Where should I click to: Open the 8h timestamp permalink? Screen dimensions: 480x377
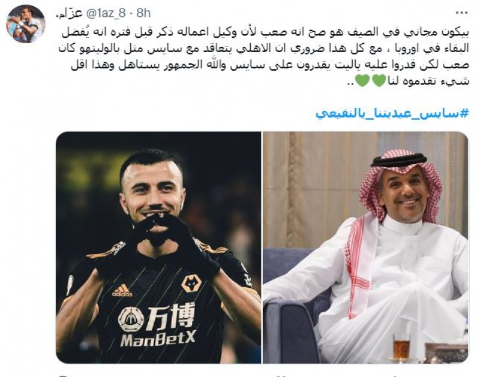click(x=143, y=13)
